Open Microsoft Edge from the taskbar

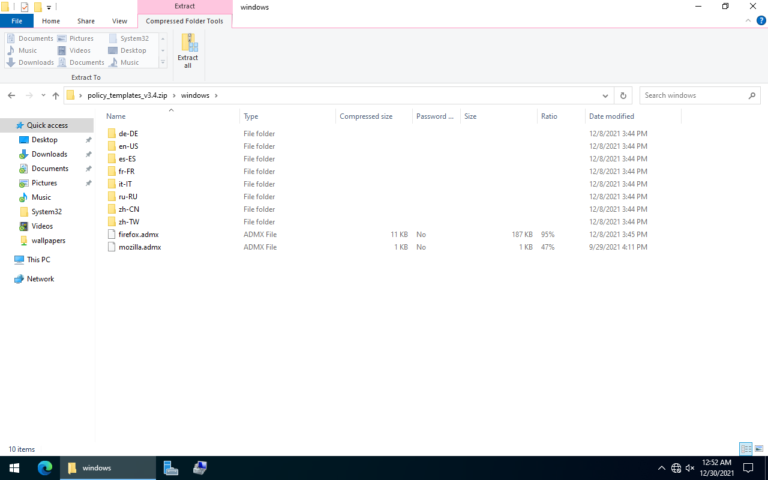point(45,468)
